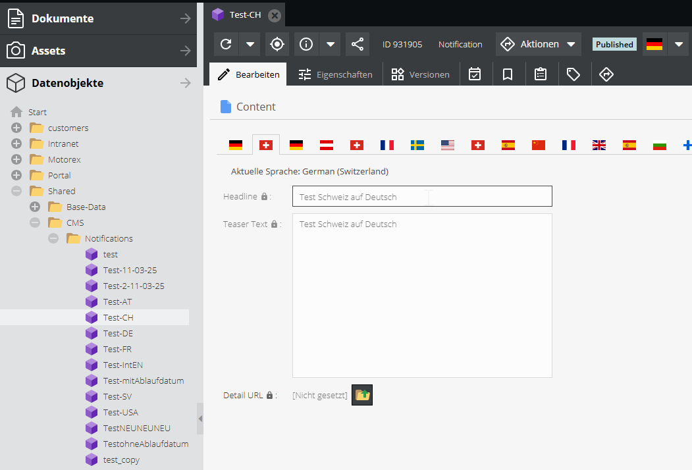Viewport: 692px width, 470px height.
Task: Switch to the Eigenschaften tab
Action: pyautogui.click(x=335, y=74)
